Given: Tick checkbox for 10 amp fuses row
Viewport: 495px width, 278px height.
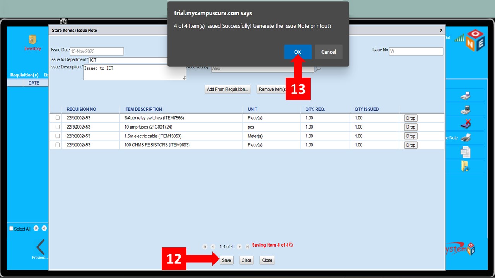Looking at the screenshot, I should (x=58, y=127).
